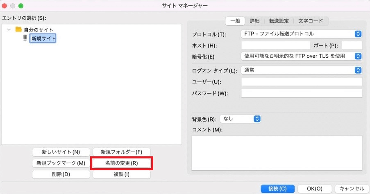Click the コメント text area

(277, 153)
